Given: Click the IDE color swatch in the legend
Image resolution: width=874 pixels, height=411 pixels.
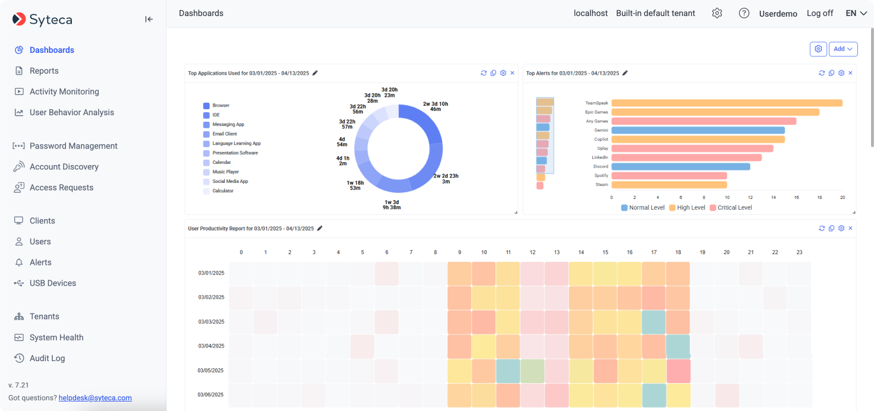Looking at the screenshot, I should (207, 115).
